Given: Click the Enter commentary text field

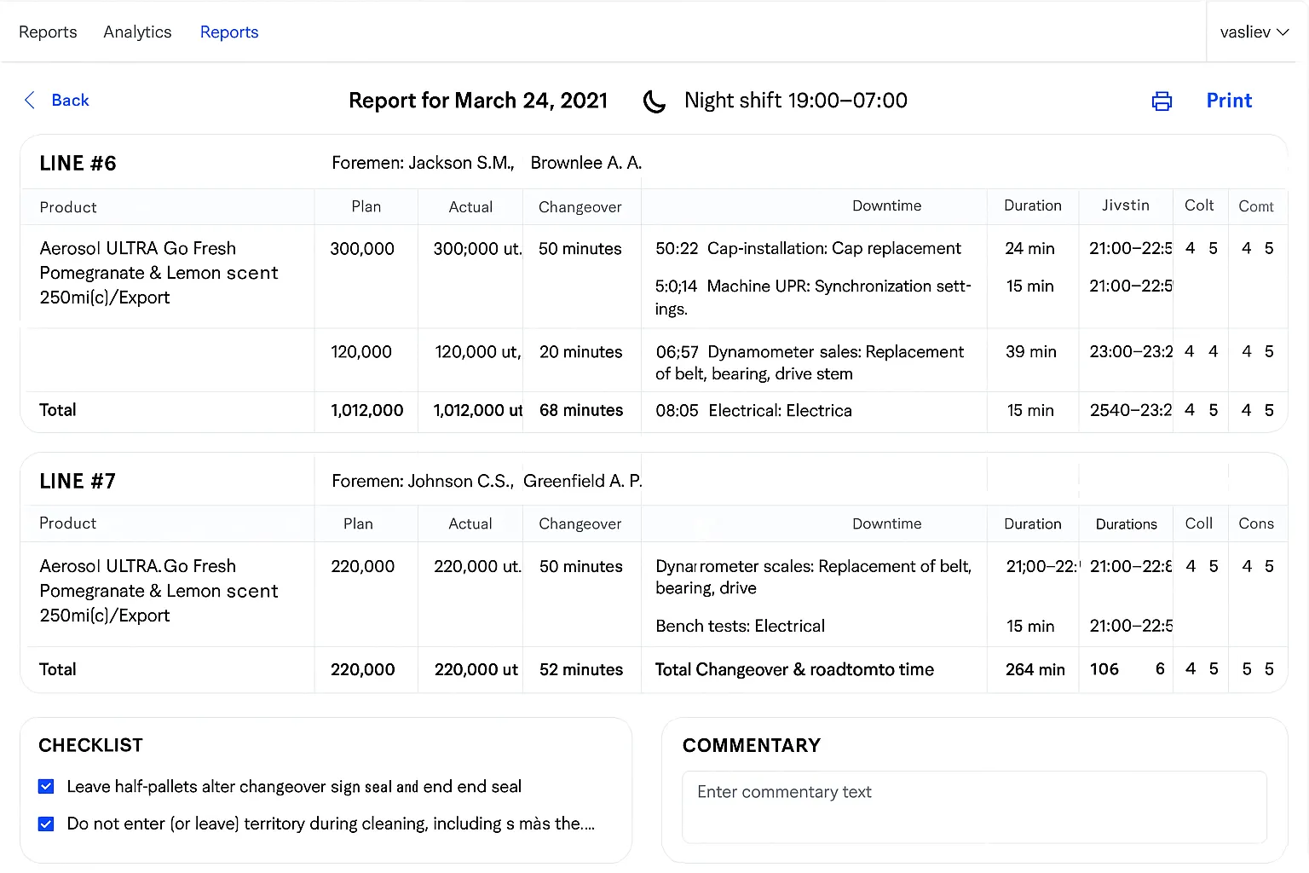Looking at the screenshot, I should coord(973,807).
